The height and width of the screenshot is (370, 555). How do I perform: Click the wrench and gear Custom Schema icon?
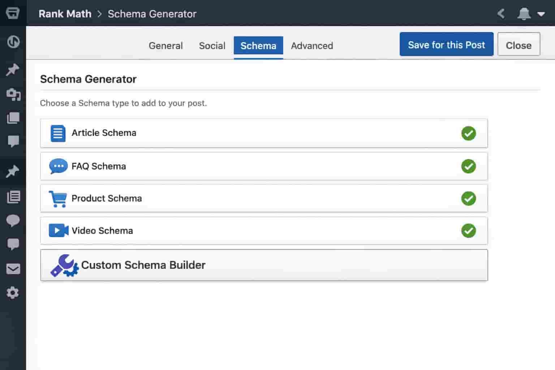[x=64, y=266]
